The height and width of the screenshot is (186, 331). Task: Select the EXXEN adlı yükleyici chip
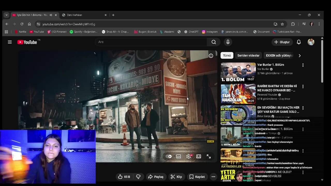[x=279, y=56]
